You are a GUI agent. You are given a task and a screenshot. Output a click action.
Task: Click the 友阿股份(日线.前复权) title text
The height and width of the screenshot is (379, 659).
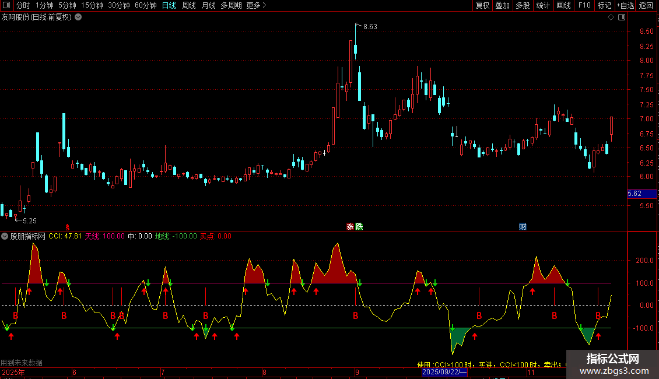click(37, 17)
